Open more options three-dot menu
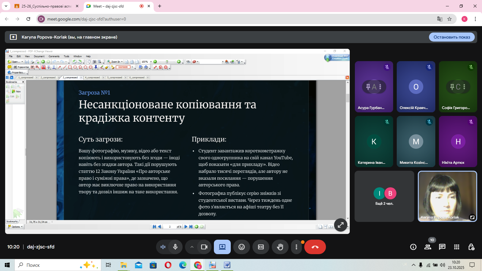 (x=296, y=247)
